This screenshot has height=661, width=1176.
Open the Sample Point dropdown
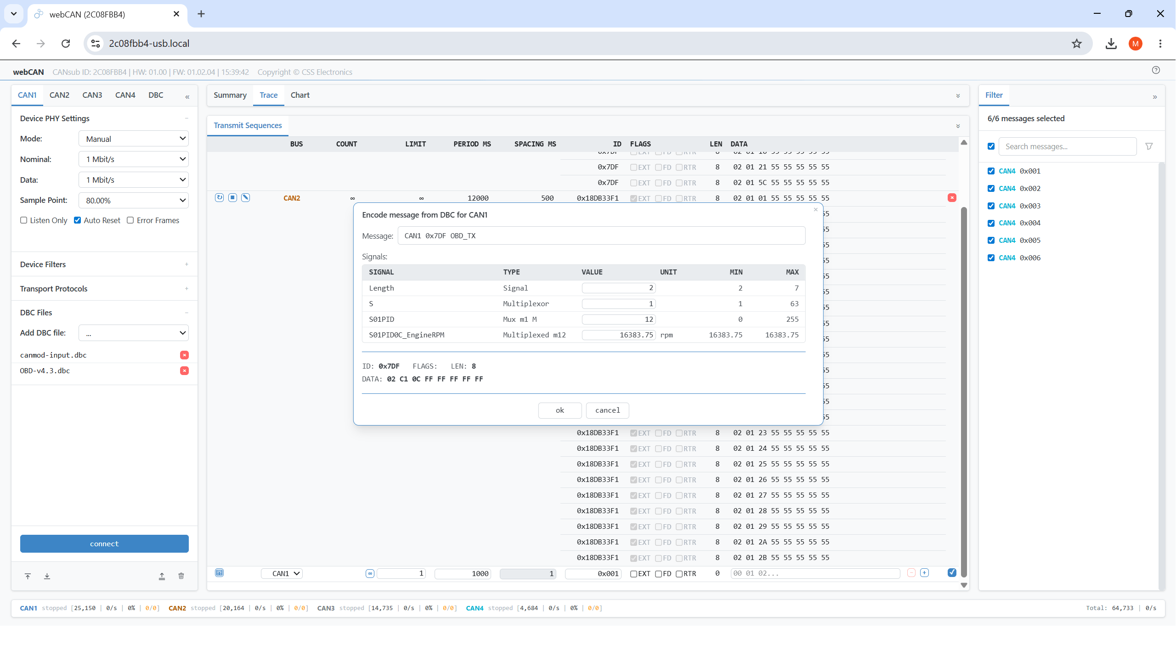coord(134,201)
